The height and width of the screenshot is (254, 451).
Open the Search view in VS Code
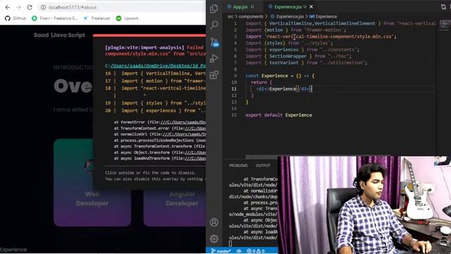[214, 25]
